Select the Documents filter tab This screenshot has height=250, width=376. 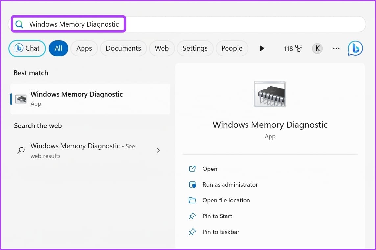pos(123,48)
